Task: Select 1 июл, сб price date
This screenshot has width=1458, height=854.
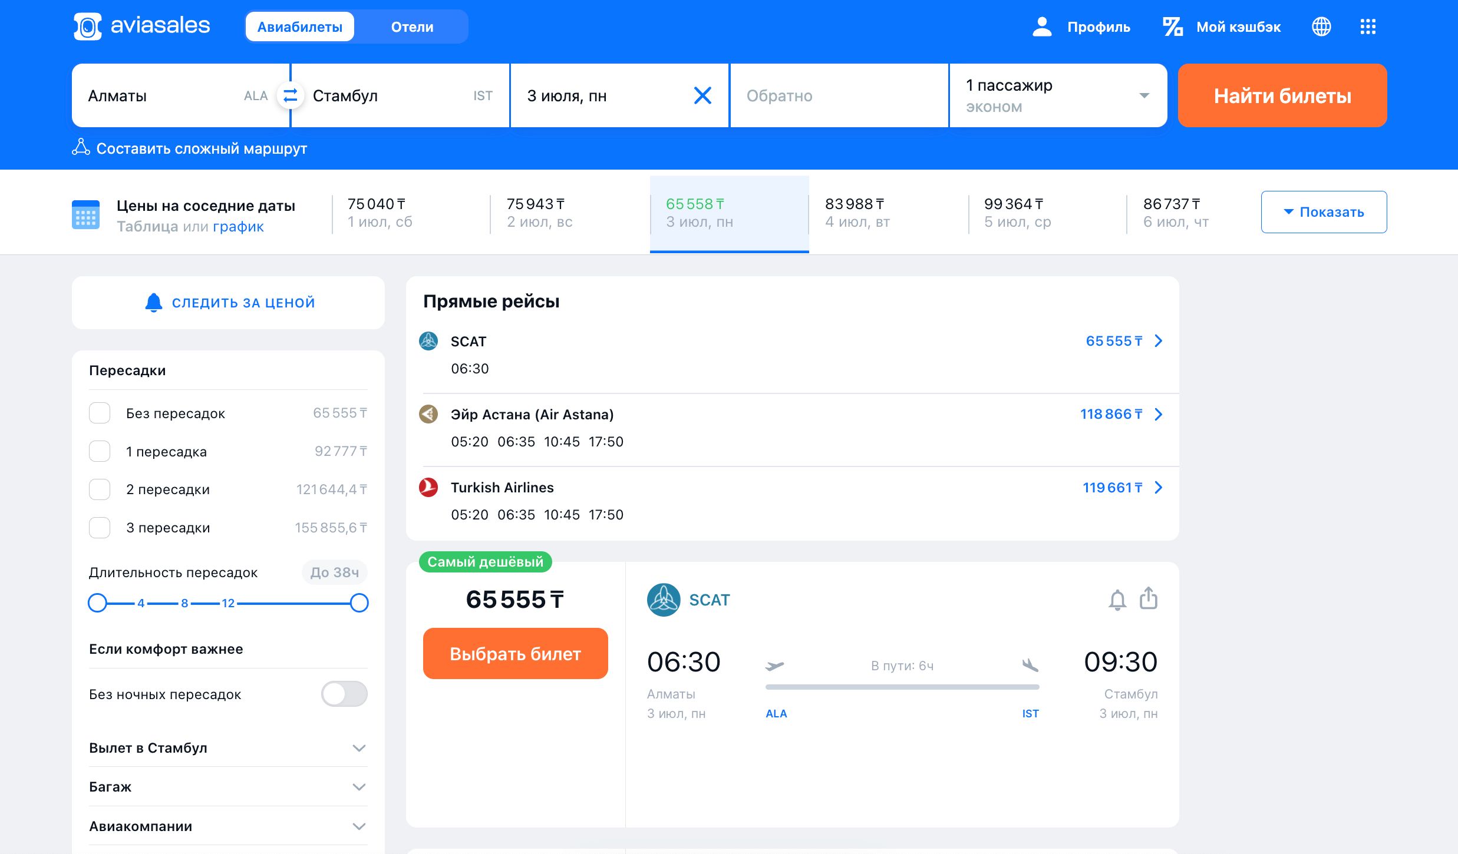Action: [411, 213]
